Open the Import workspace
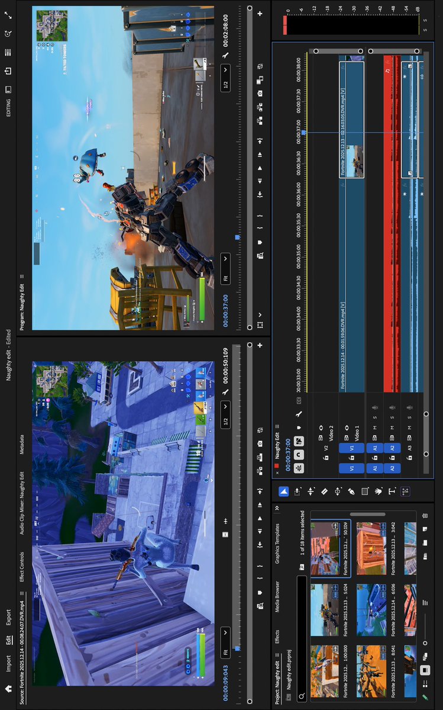443x710 pixels. [8, 663]
